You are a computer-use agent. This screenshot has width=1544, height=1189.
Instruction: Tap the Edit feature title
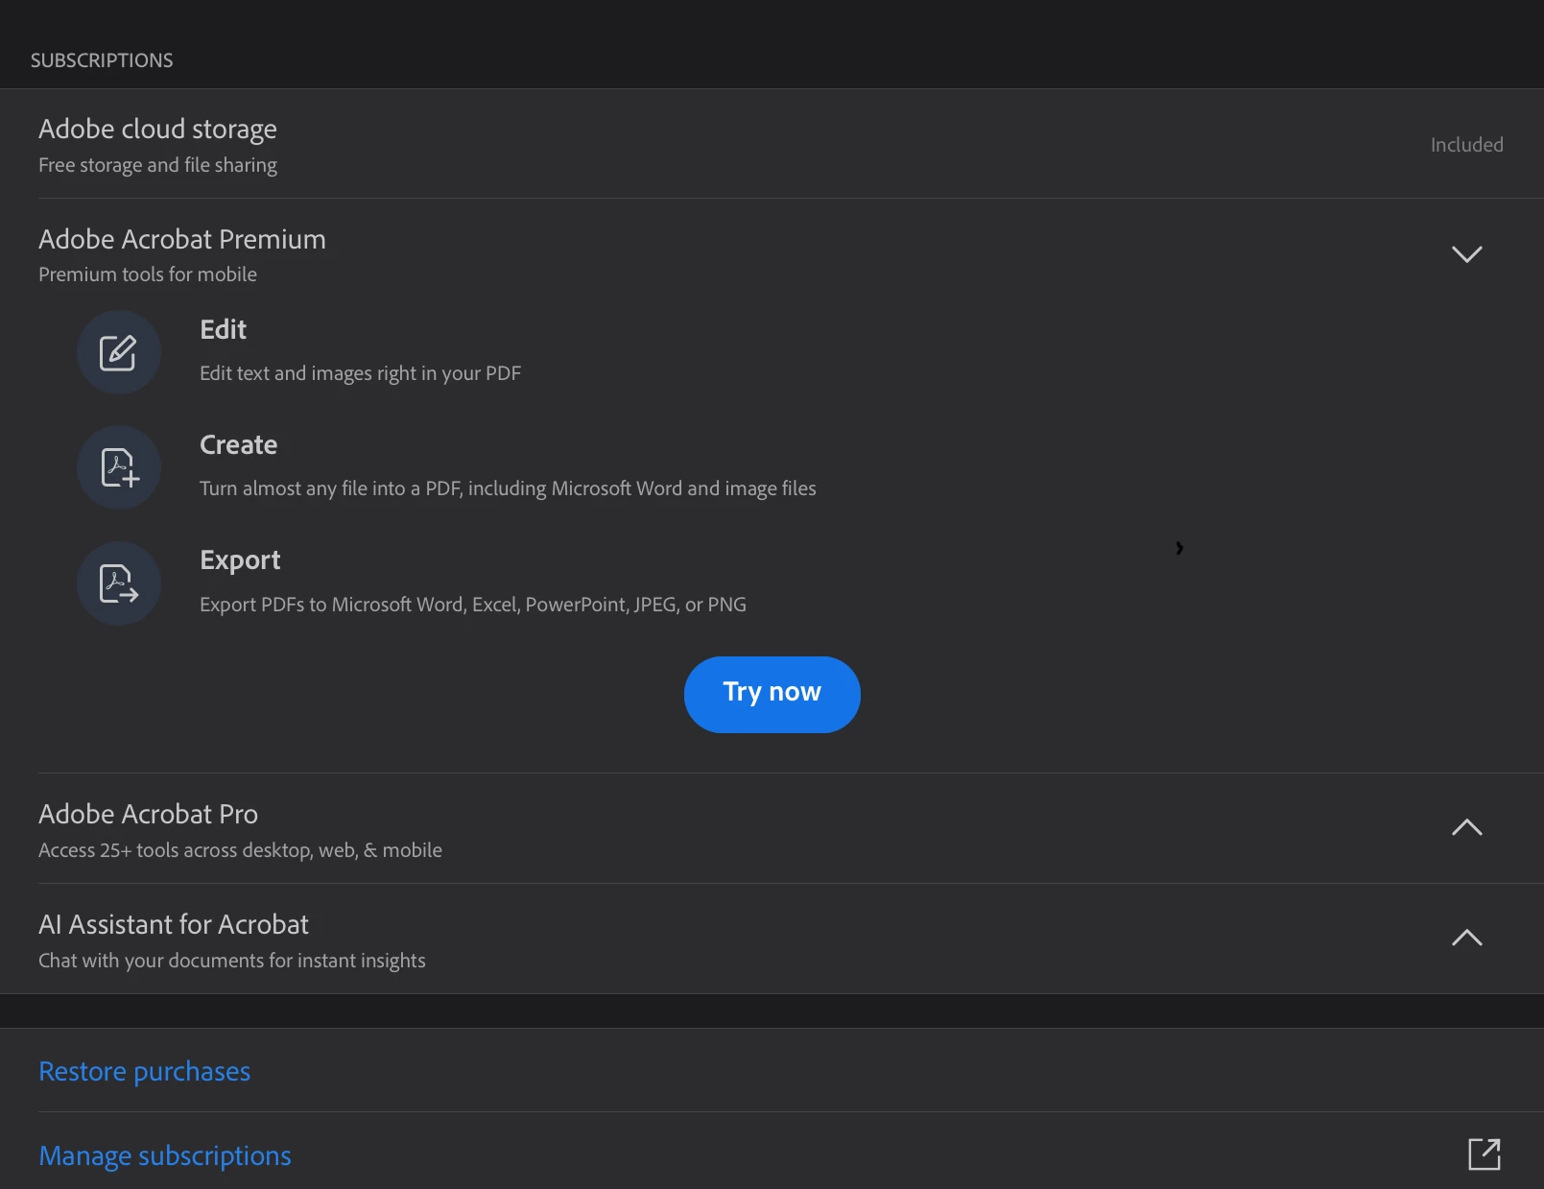(x=223, y=329)
